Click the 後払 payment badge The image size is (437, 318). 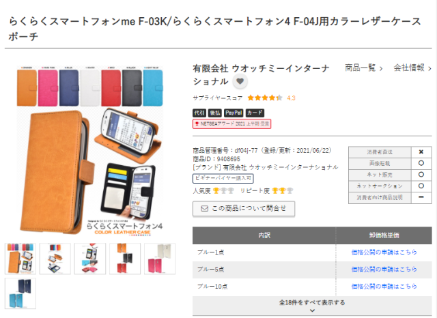[x=215, y=113]
